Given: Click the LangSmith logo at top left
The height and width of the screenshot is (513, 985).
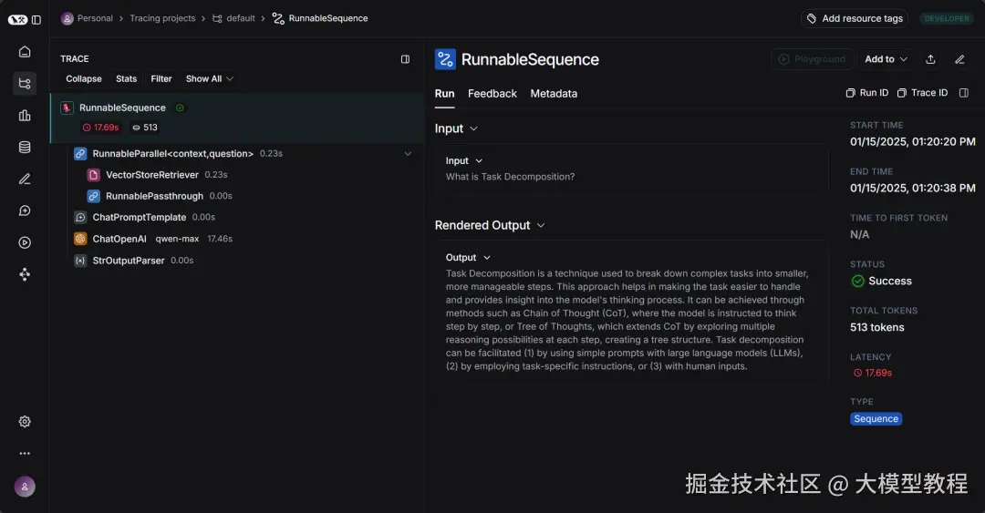Looking at the screenshot, I should [17, 19].
